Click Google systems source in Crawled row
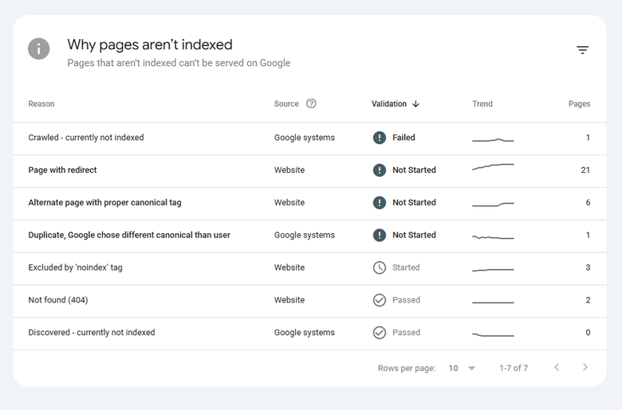This screenshot has width=622, height=410. 305,138
